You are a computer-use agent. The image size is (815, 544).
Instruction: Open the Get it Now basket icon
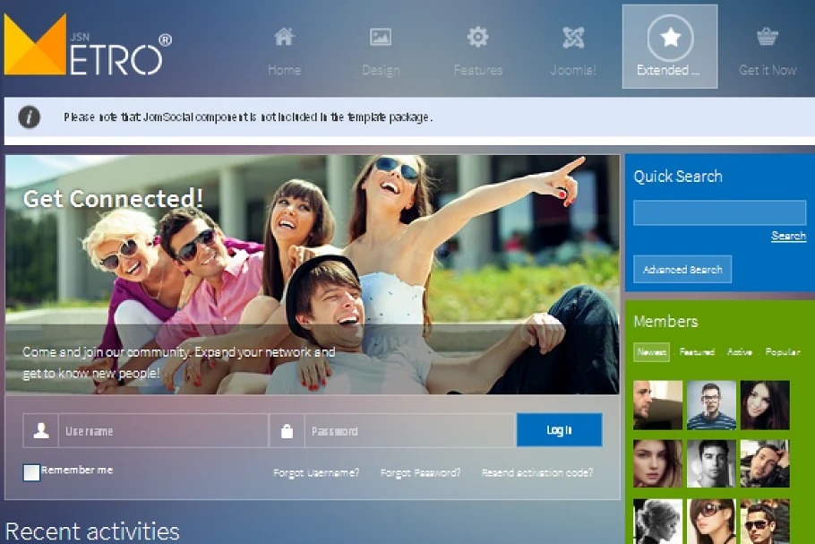767,38
